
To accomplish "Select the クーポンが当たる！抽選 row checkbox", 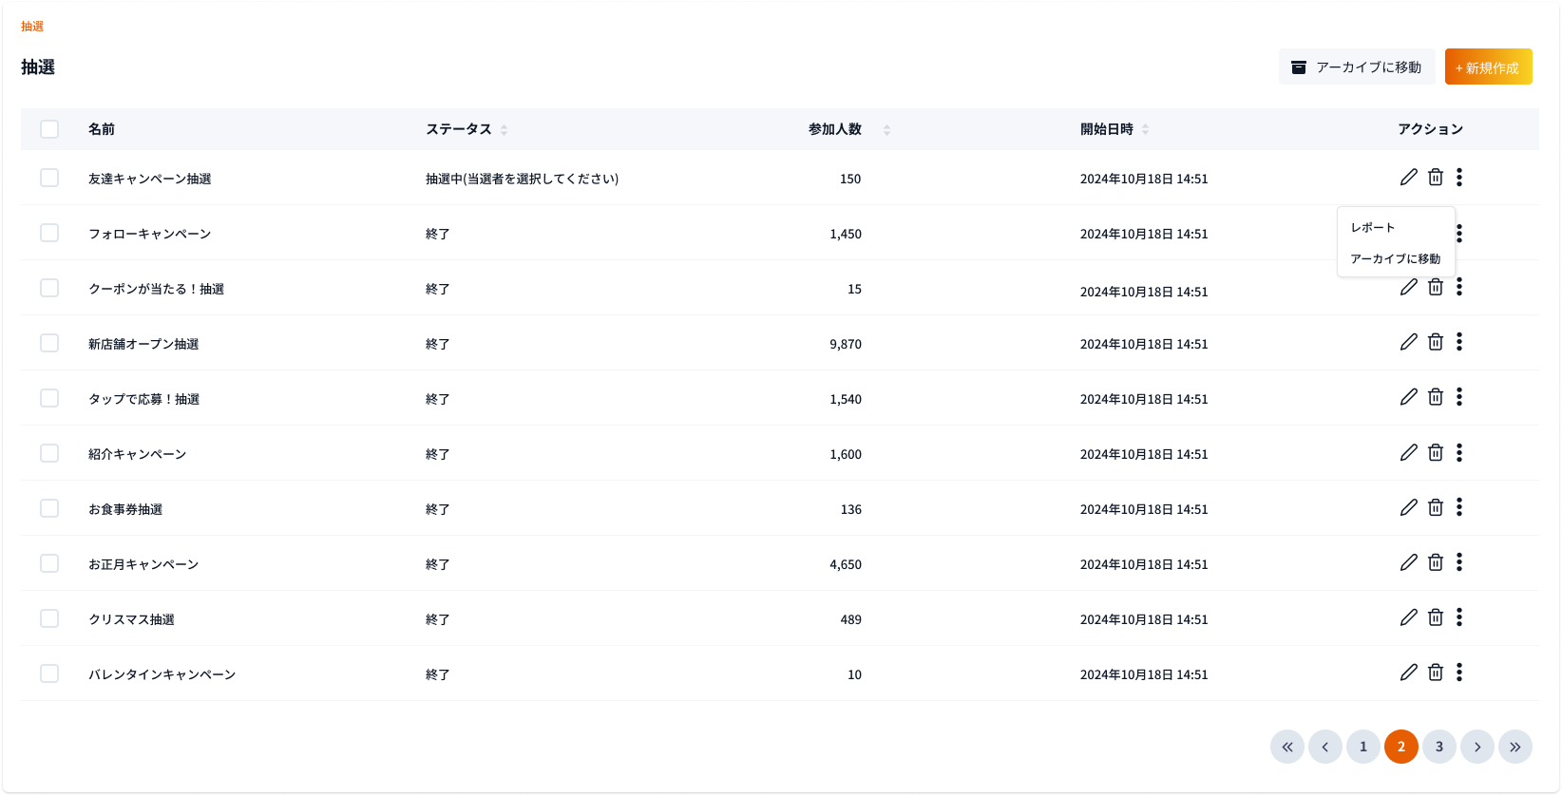I will 49,288.
